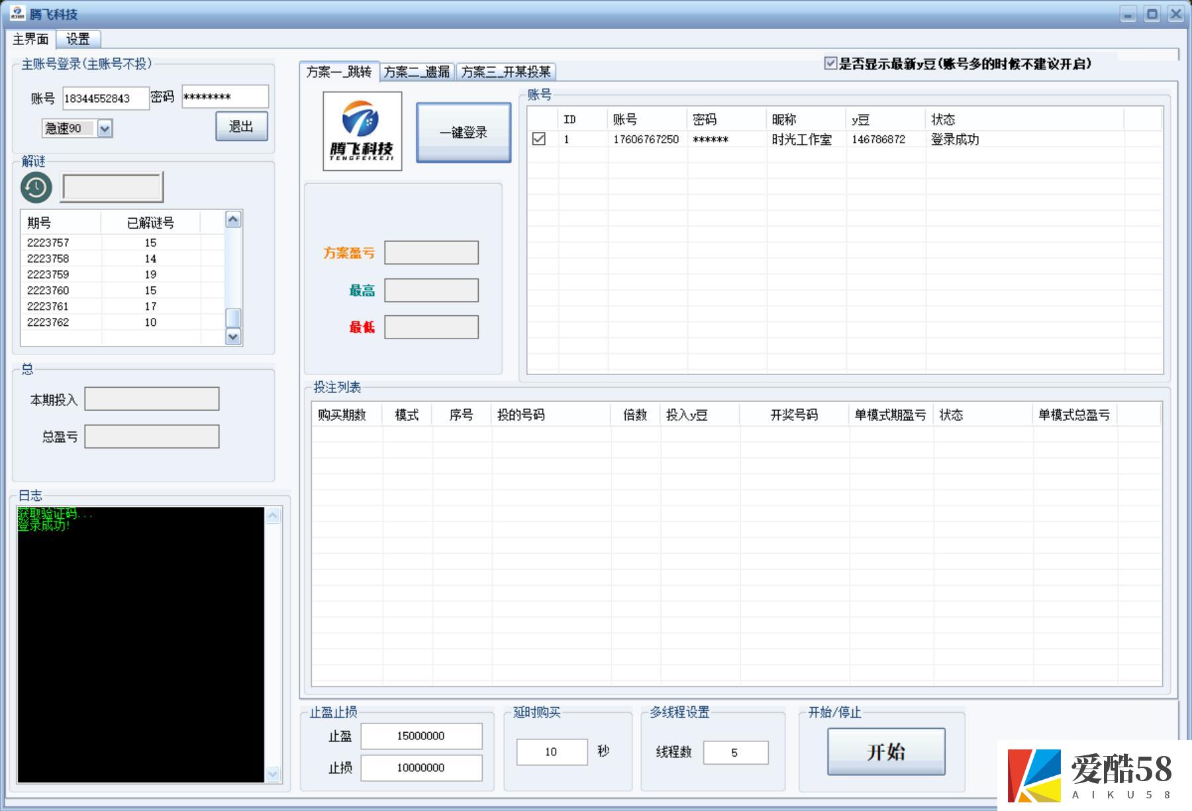Select row 2223757 in 解谜 list
The image size is (1192, 811).
click(x=123, y=243)
